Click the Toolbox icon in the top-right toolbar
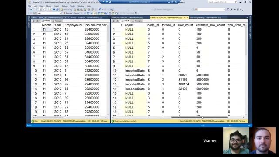Image resolution: width=279 pixels, height=157 pixels. 235,10
